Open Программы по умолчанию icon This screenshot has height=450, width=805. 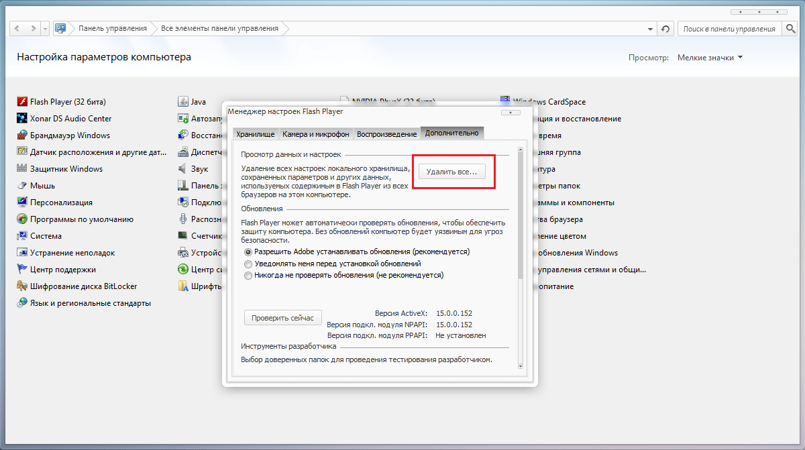pyautogui.click(x=22, y=219)
